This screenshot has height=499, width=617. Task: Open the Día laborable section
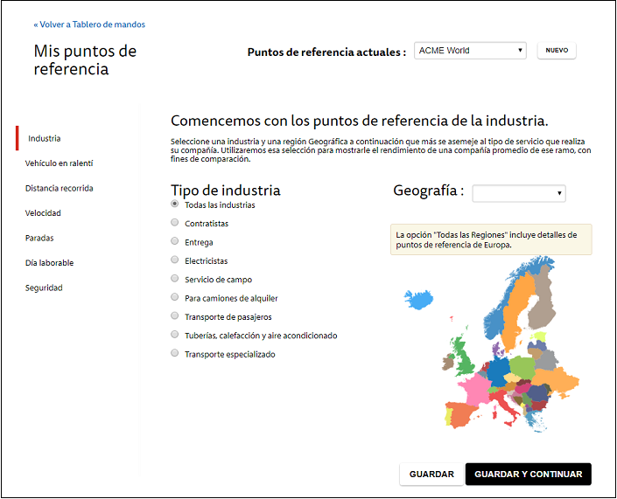click(49, 263)
